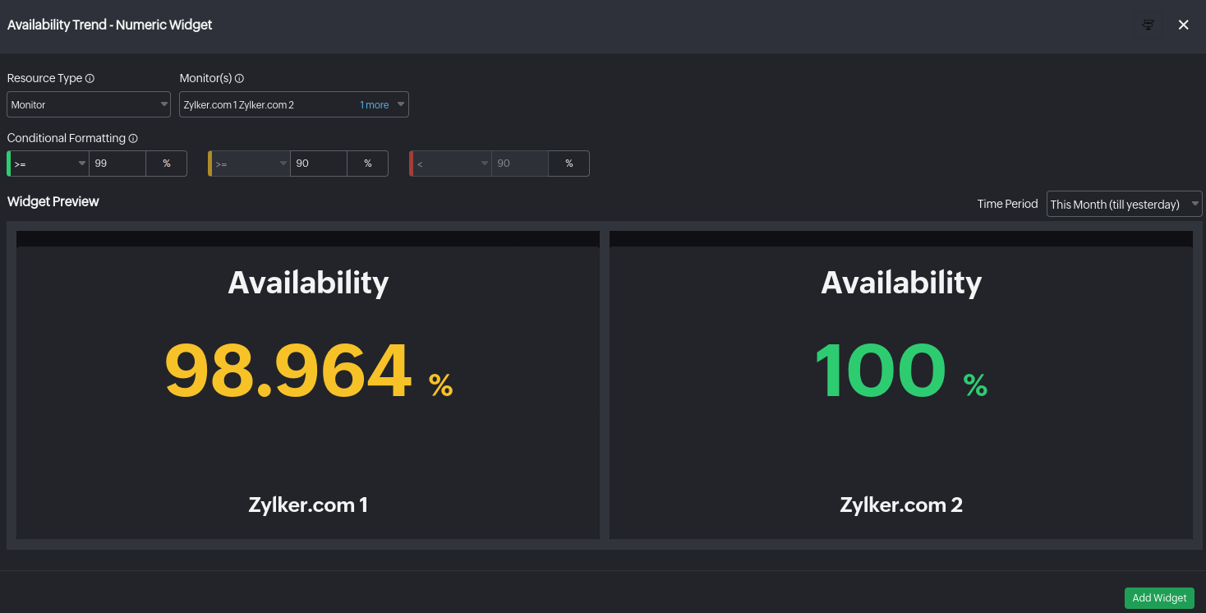The width and height of the screenshot is (1206, 613).
Task: Select the Zylker.com 1 availability preview card
Action: point(308,386)
